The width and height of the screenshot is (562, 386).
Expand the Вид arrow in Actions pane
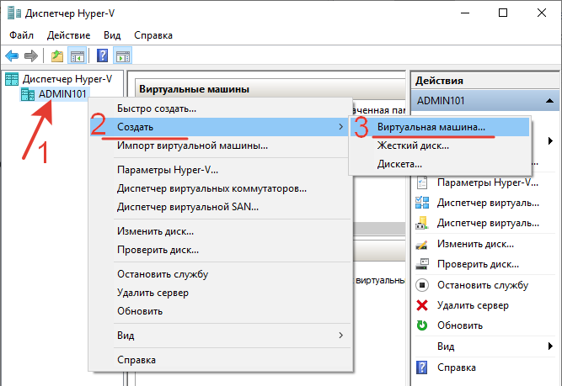coord(550,346)
